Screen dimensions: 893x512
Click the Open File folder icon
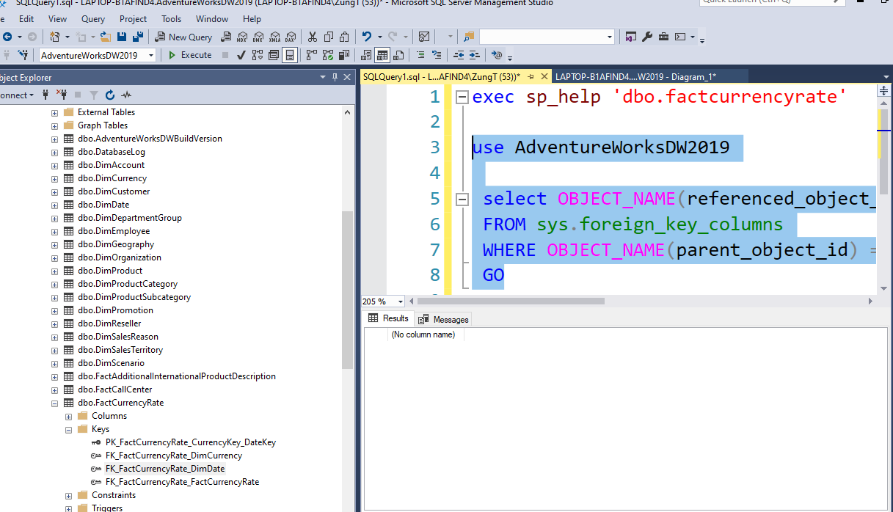(106, 37)
